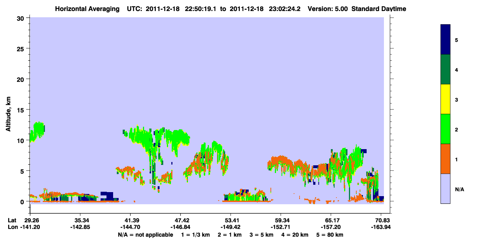Click the 30 km altitude tick label
The image size is (479, 245).
[x=21, y=18]
